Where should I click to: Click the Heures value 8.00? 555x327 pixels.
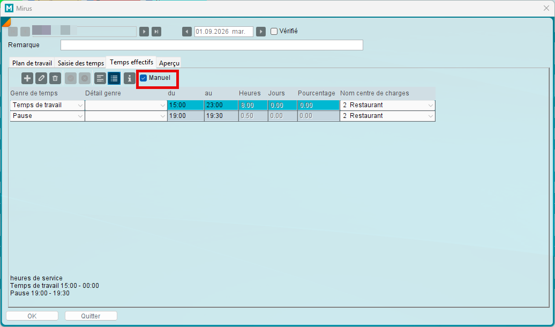point(253,105)
